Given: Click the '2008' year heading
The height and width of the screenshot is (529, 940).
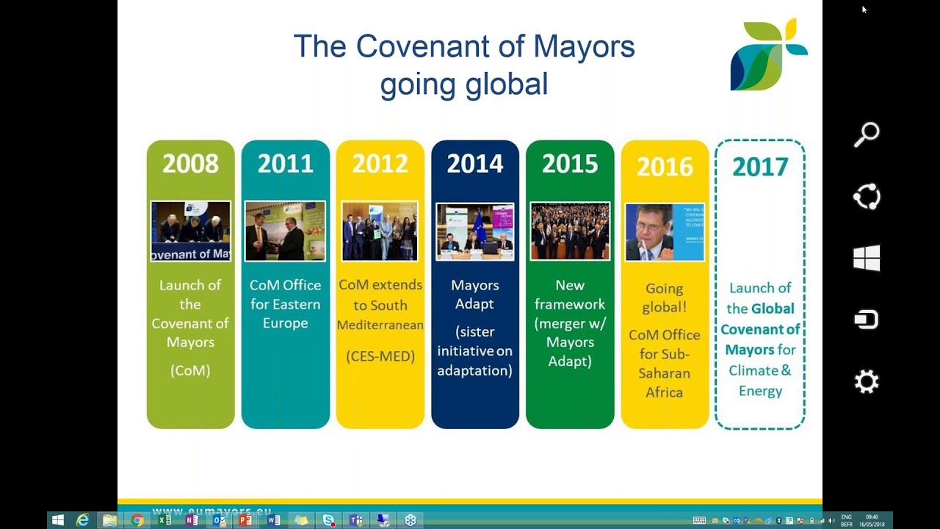Looking at the screenshot, I should click(190, 163).
